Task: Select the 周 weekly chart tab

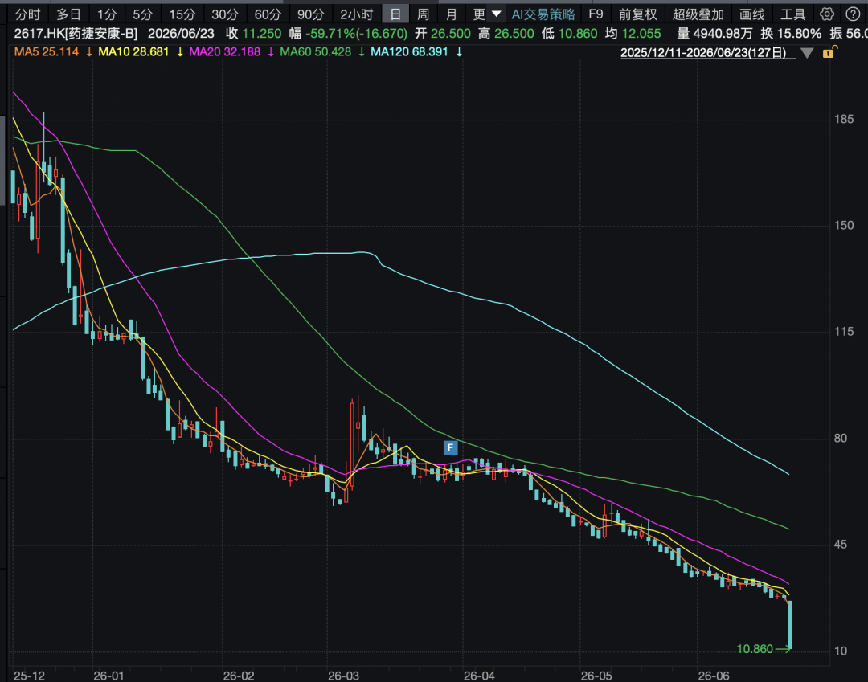Action: (x=423, y=14)
